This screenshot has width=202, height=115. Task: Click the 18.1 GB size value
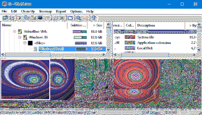click(x=97, y=31)
